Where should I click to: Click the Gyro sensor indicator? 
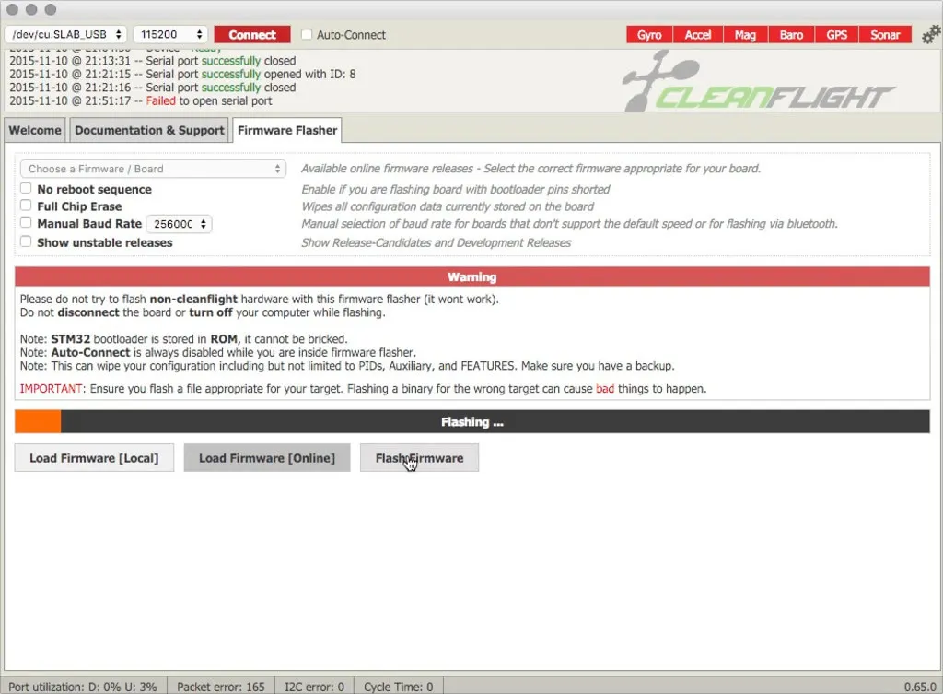tap(649, 35)
